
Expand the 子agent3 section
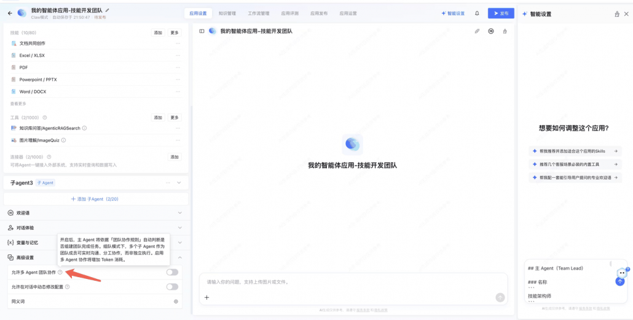click(179, 183)
